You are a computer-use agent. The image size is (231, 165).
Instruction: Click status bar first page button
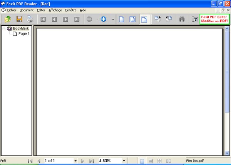[x=30, y=161]
